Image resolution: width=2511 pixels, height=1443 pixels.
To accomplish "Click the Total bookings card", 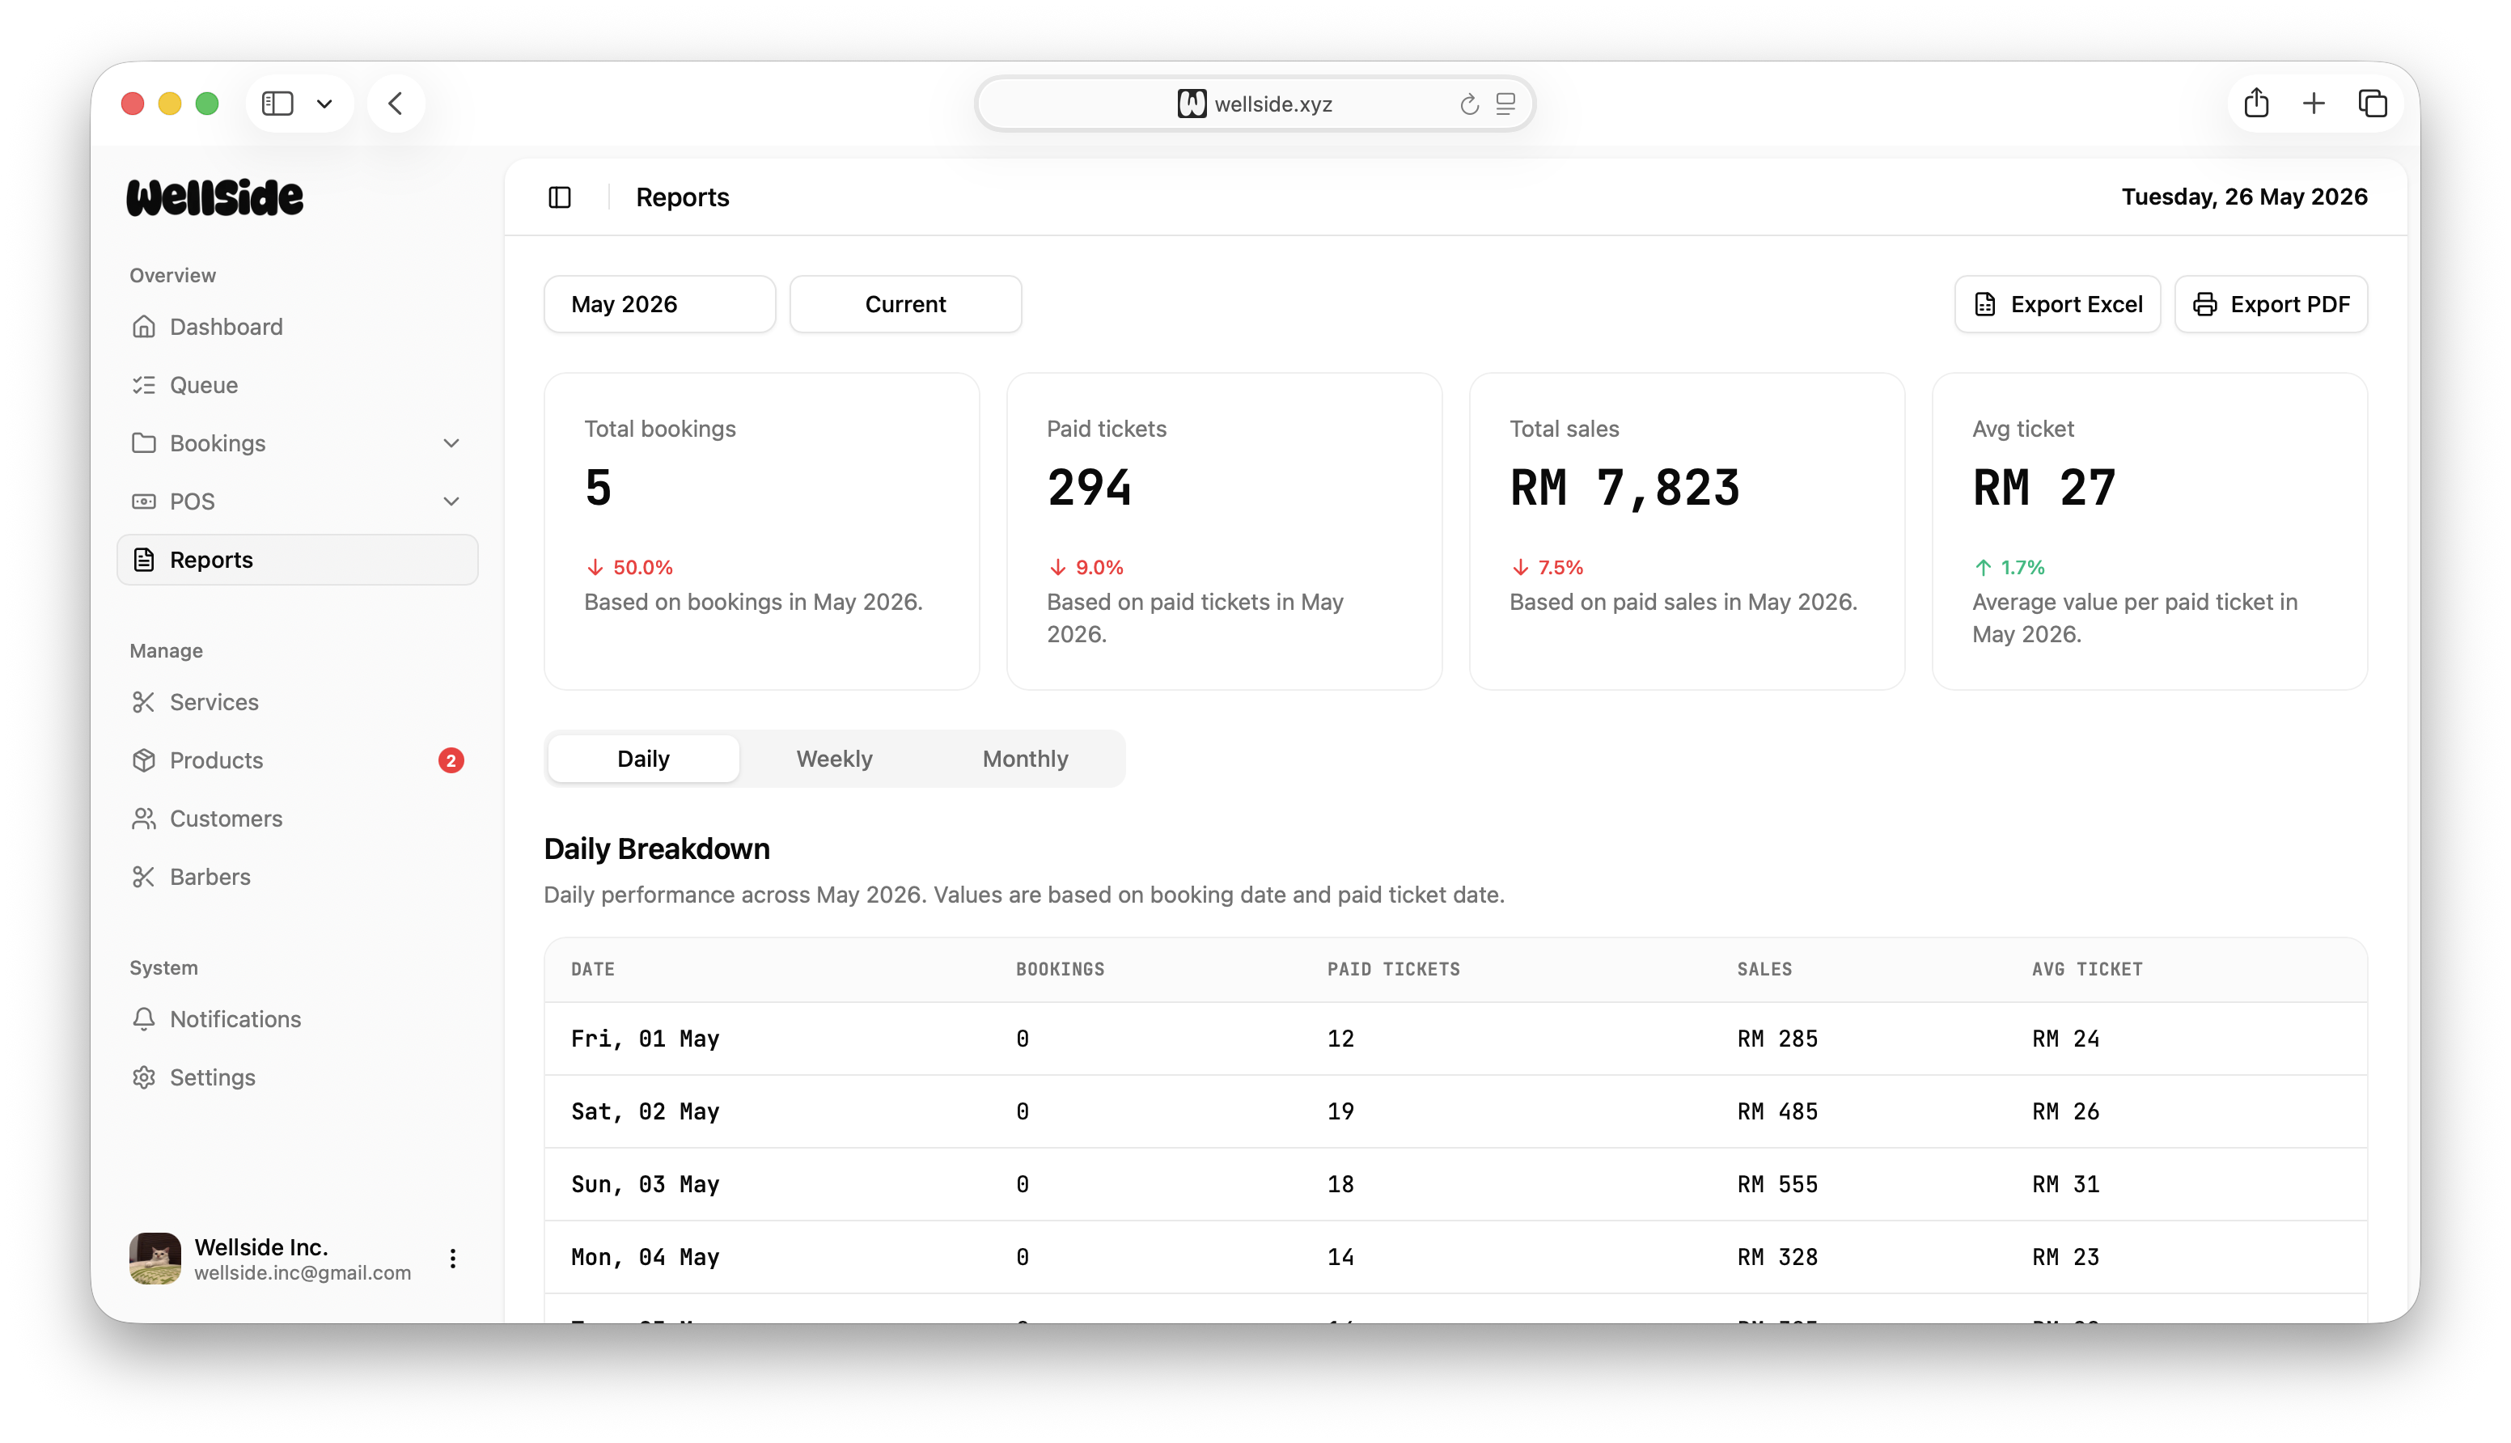I will (x=762, y=531).
